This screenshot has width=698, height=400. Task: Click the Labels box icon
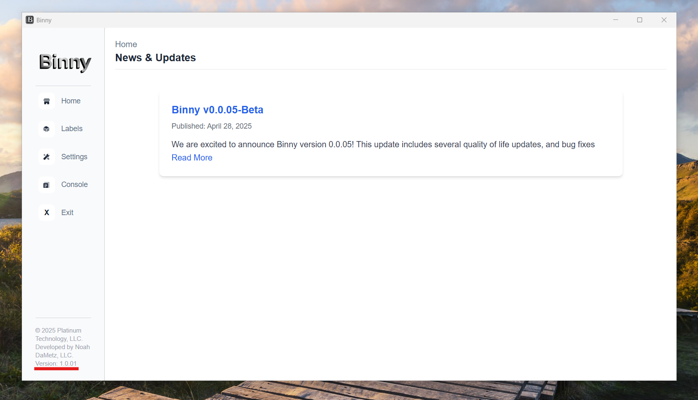click(47, 129)
